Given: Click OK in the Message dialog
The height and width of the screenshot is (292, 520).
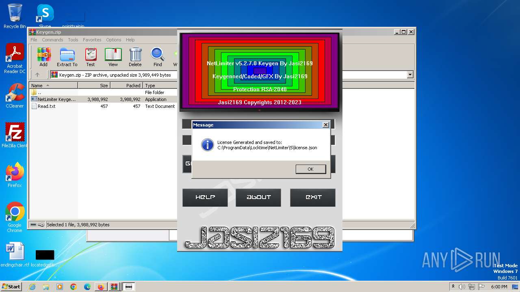Looking at the screenshot, I should click(311, 169).
